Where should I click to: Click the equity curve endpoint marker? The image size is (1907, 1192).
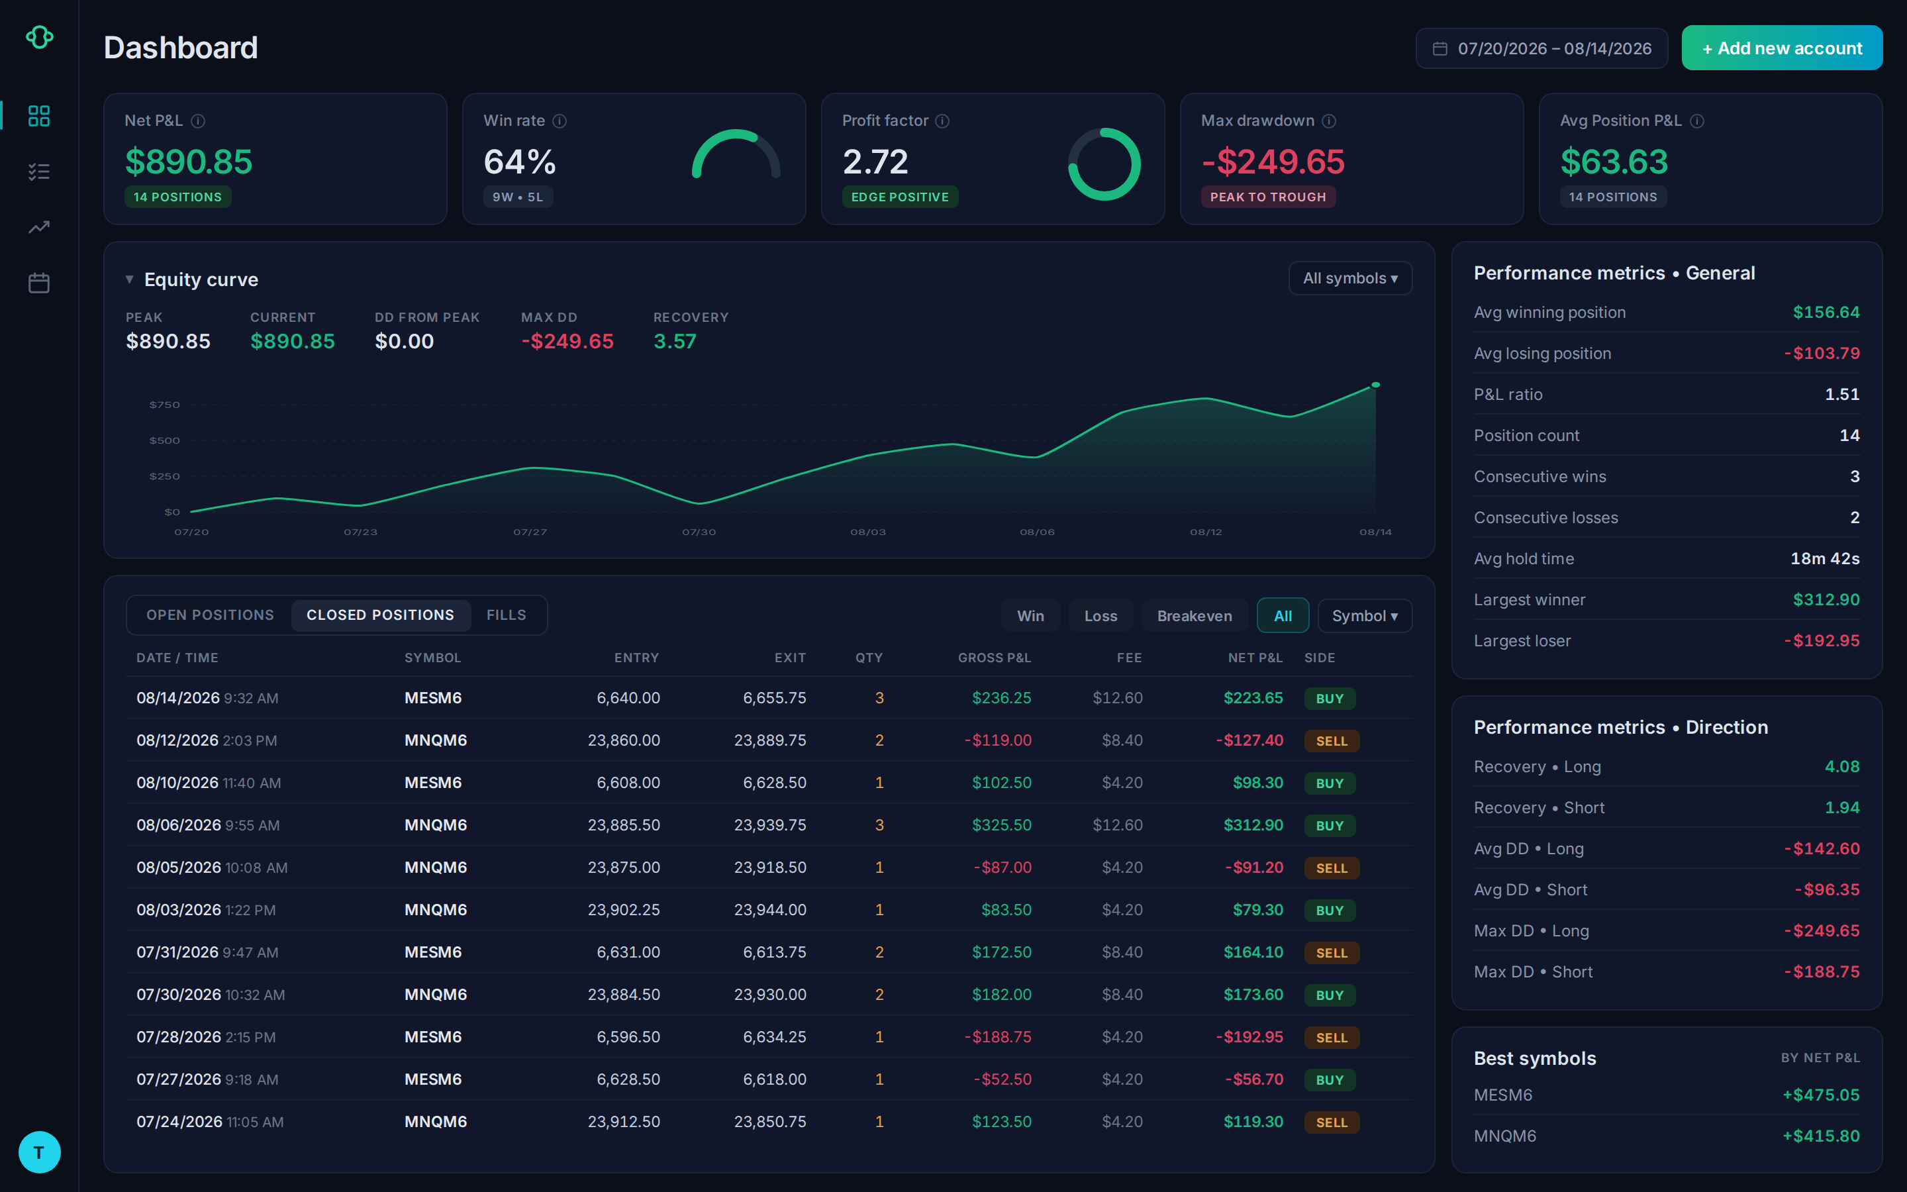1375,385
